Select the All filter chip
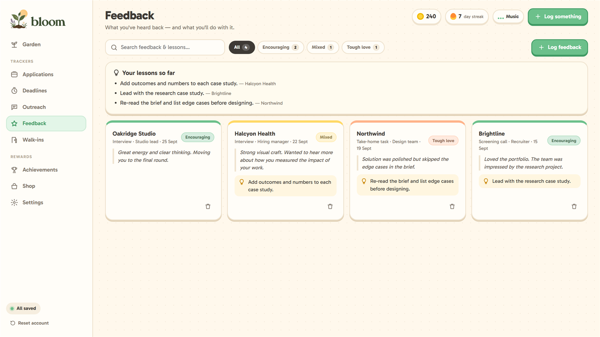600x337 pixels. pos(242,47)
